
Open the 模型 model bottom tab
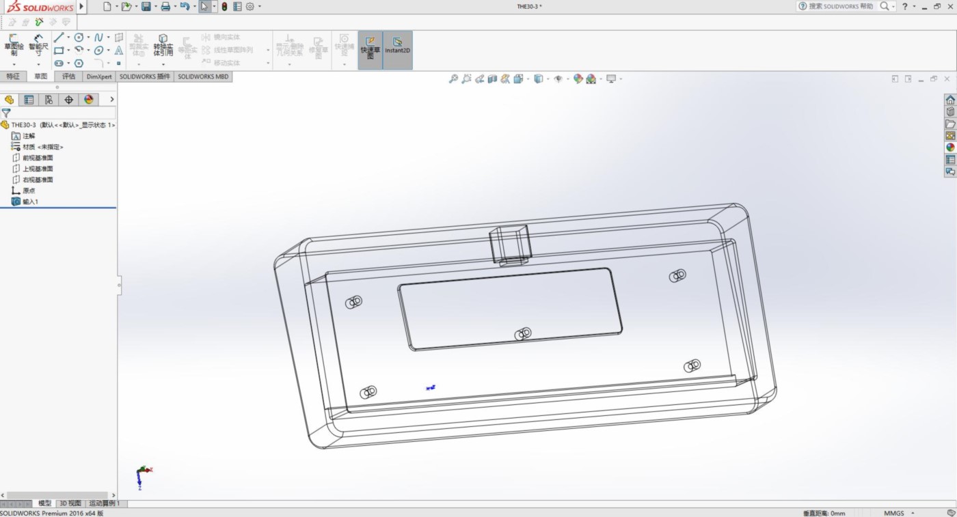click(44, 503)
